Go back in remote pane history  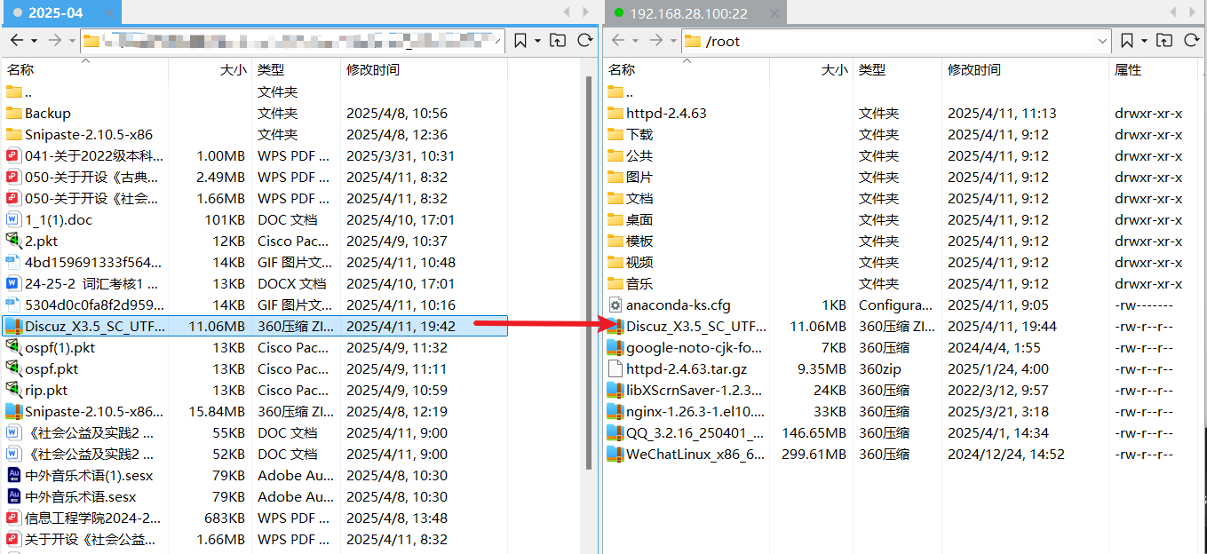tap(618, 40)
